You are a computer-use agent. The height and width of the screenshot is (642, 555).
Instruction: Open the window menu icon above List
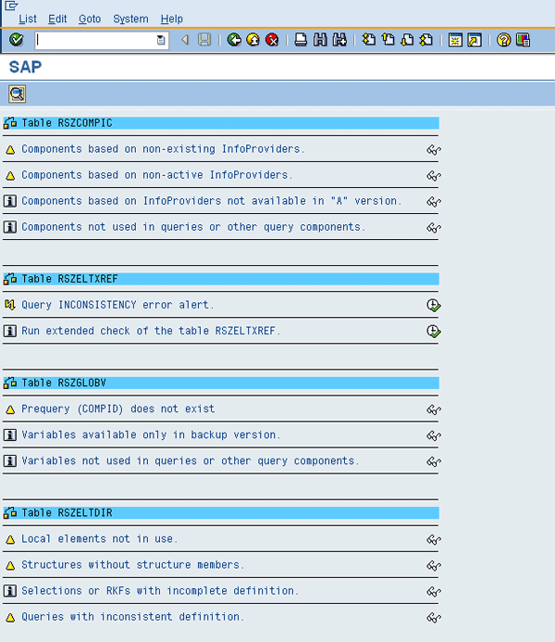11,6
